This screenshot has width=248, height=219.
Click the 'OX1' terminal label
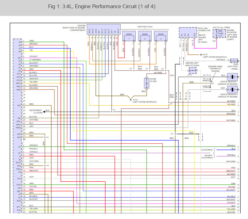click(19, 179)
